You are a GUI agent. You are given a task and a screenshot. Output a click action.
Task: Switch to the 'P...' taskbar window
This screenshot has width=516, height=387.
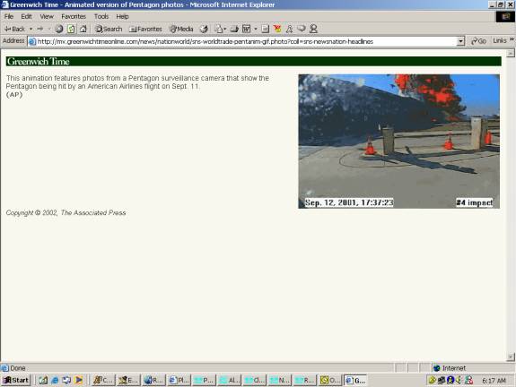204,380
